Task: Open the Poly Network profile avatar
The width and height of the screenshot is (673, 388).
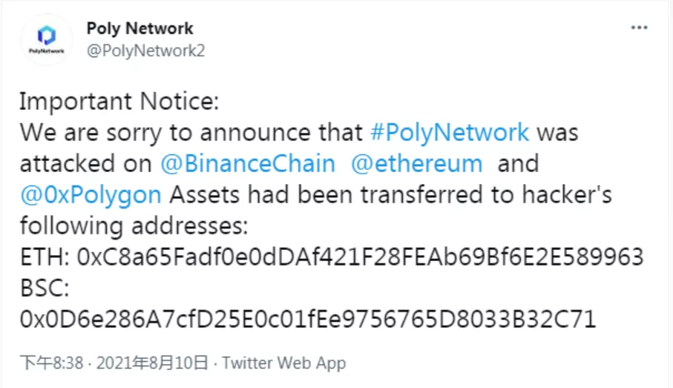Action: (x=46, y=39)
